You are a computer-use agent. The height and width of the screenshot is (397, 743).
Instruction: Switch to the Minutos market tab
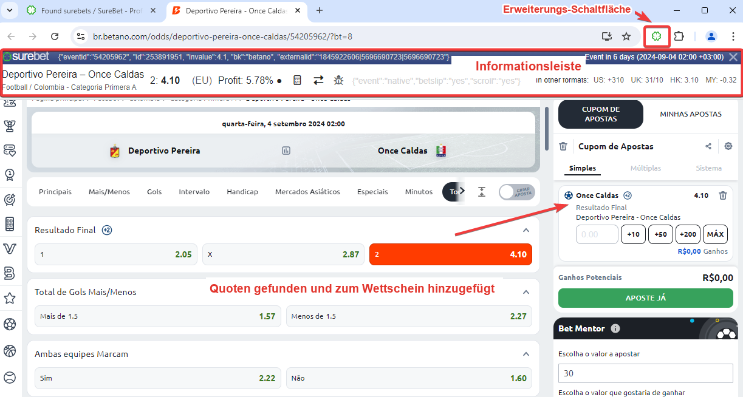[419, 192]
